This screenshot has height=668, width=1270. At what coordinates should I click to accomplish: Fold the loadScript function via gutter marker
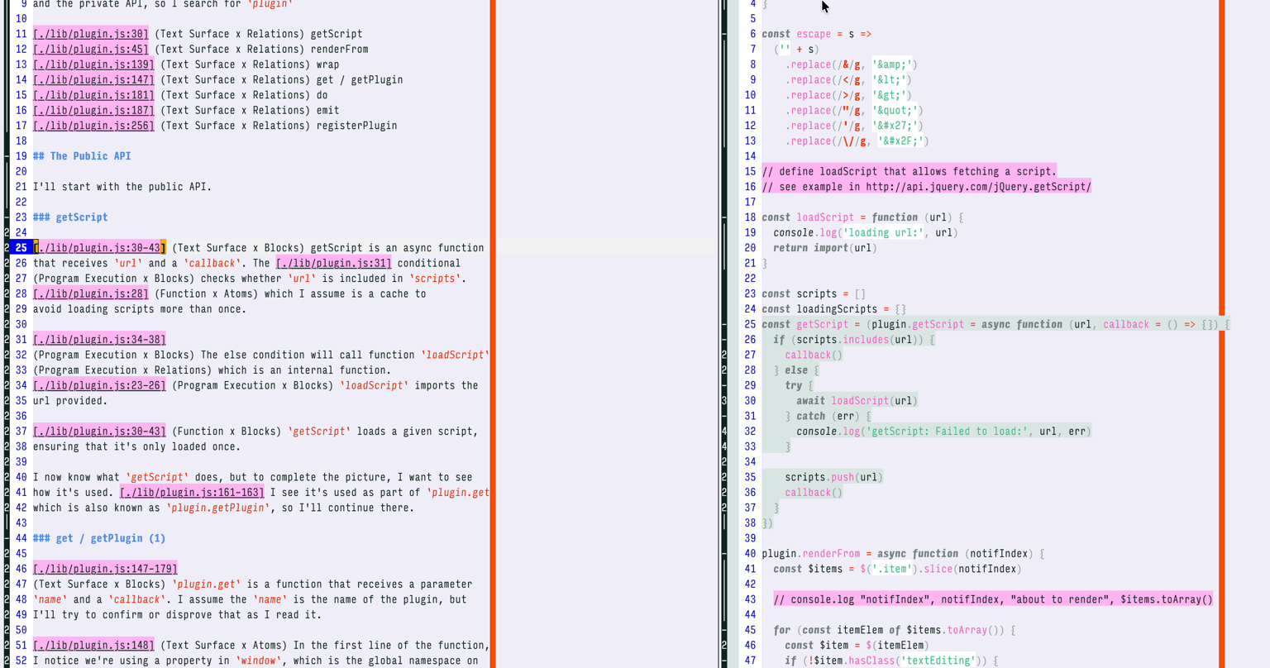tap(725, 217)
